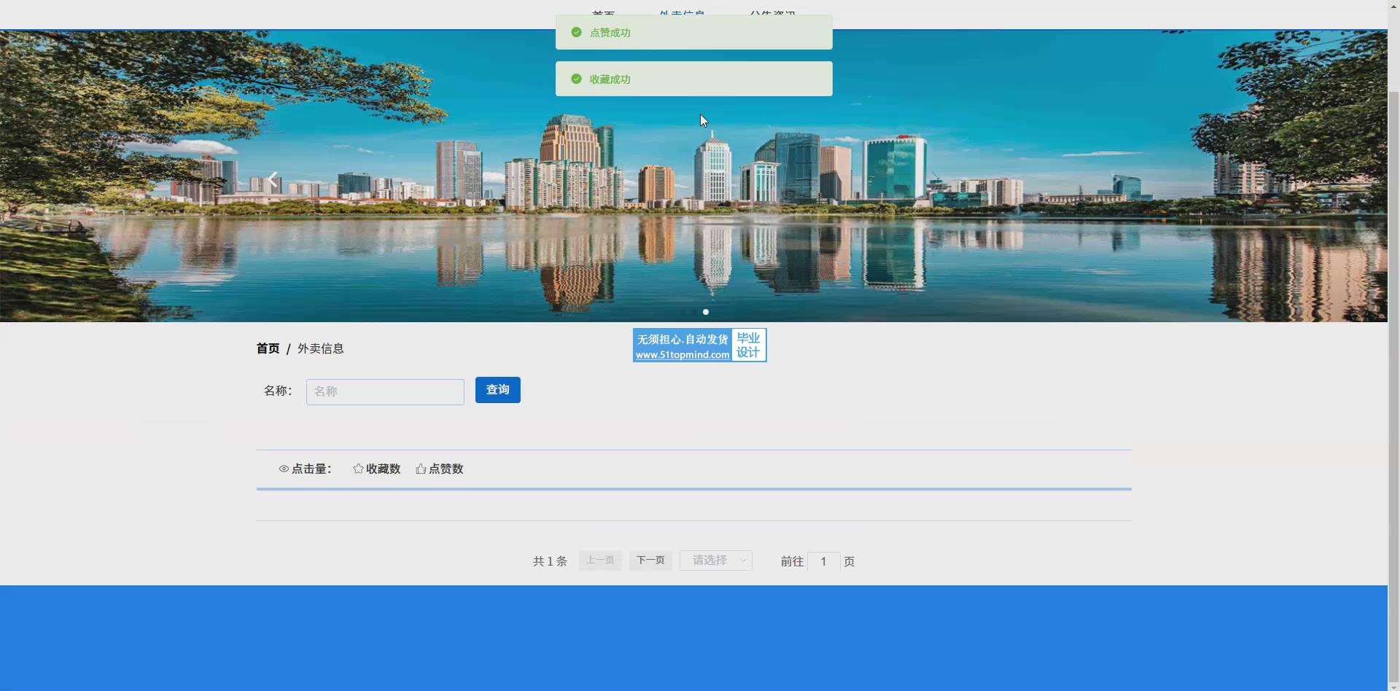
Task: Select the active white carousel indicator dot
Action: [x=705, y=312]
